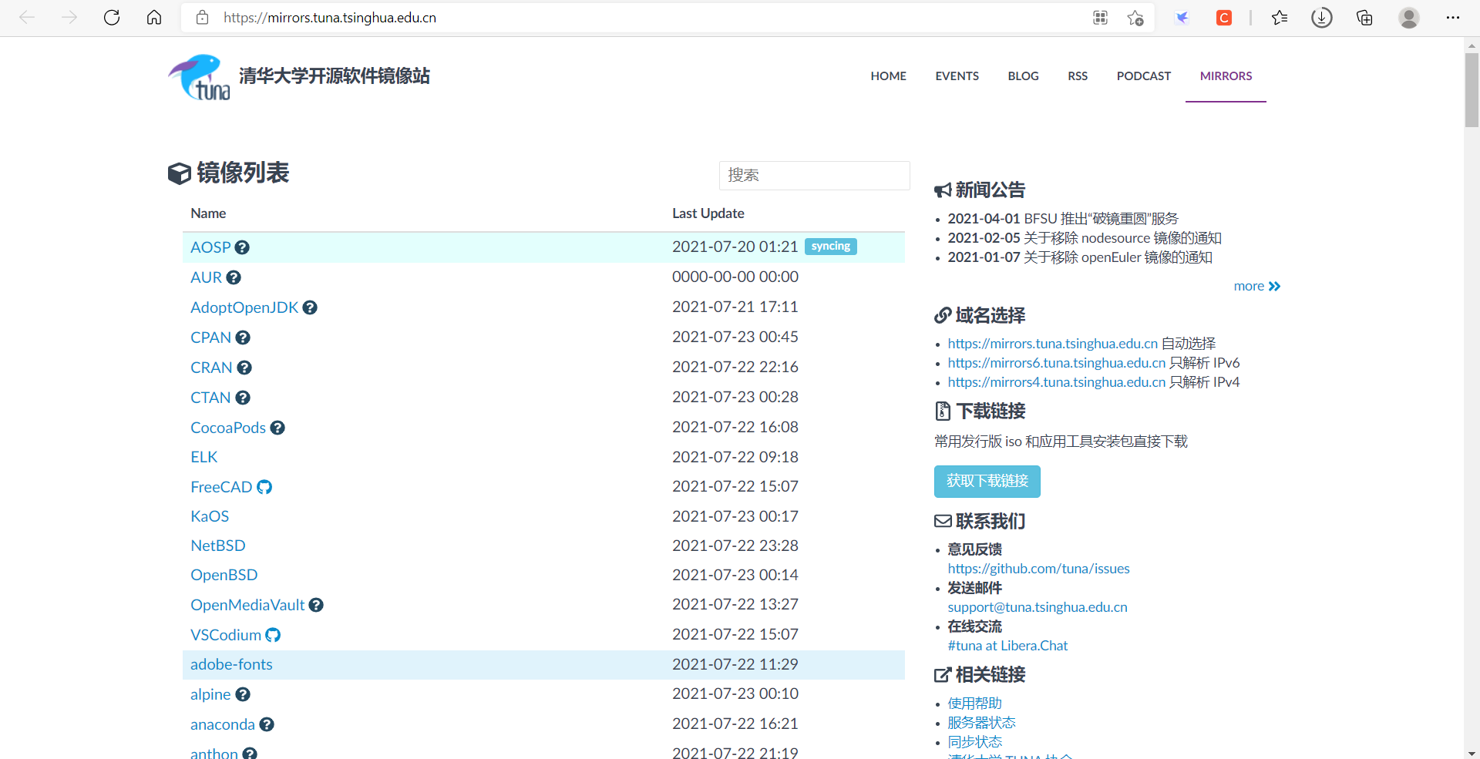
Task: Click the browser back arrow
Action: tap(27, 17)
